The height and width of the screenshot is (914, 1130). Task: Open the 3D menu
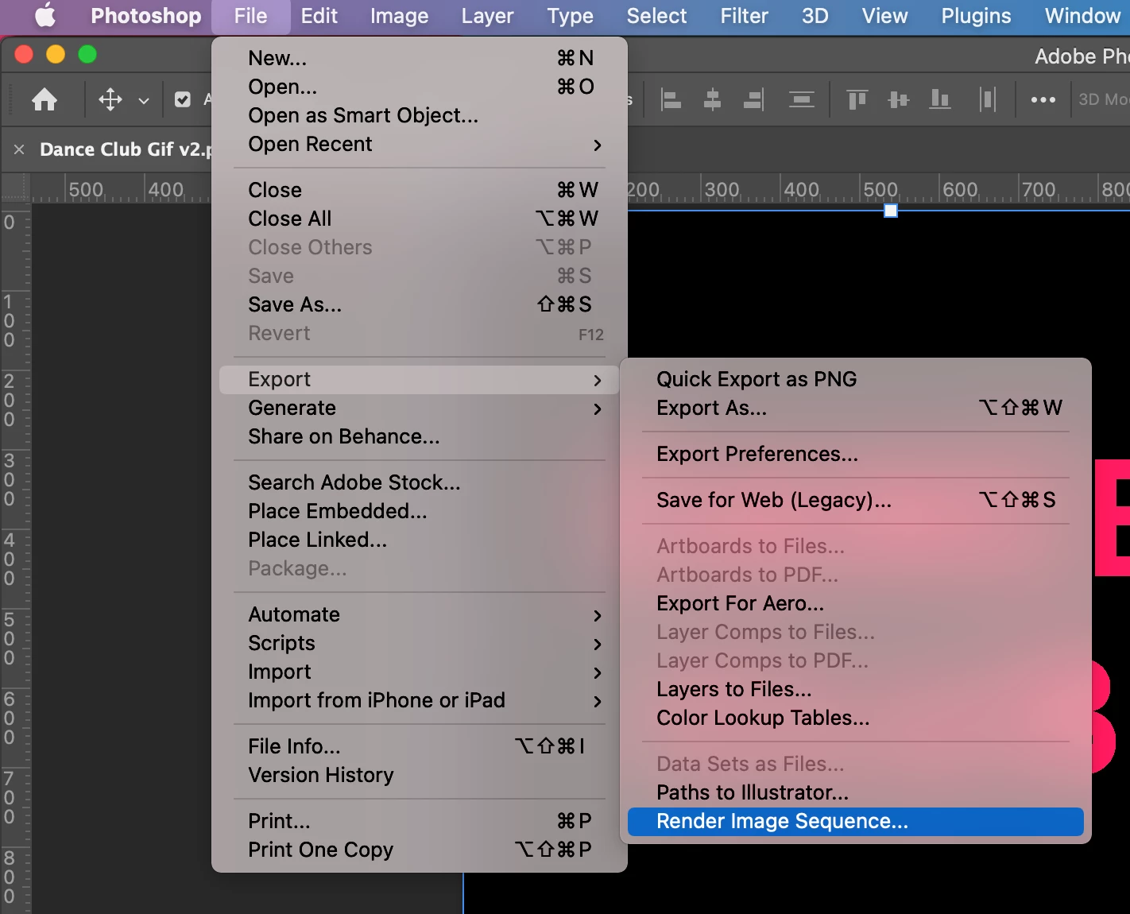coord(815,16)
